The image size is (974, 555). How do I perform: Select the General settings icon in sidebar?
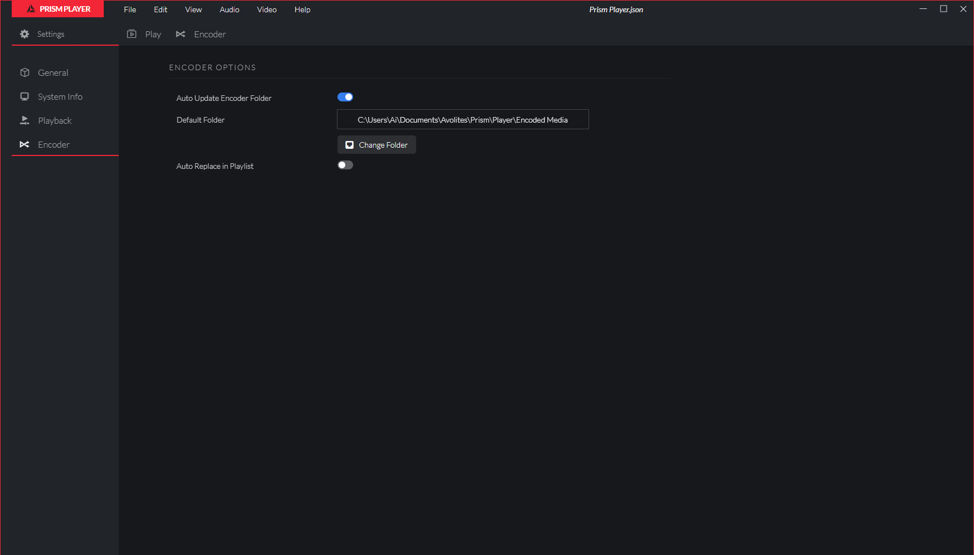click(25, 72)
